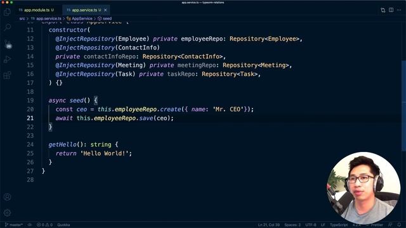
Task: Open the notifications bell icon
Action: [x=399, y=225]
